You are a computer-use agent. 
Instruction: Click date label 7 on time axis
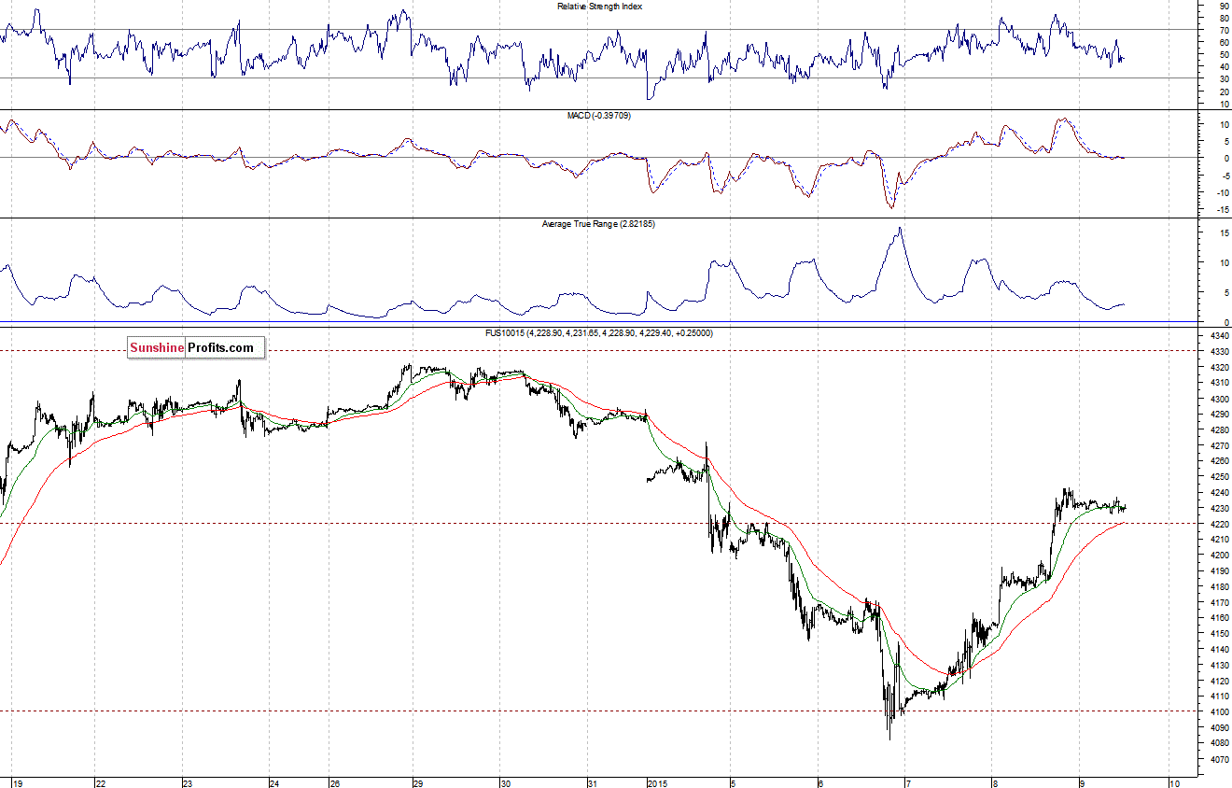tap(906, 783)
